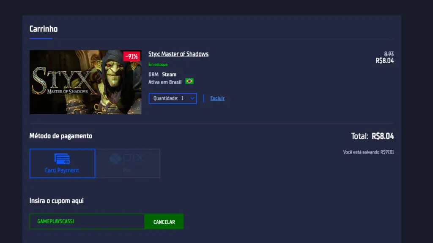433x243 pixels.
Task: Open the Styx: Master of Shadows page
Action: [x=178, y=54]
